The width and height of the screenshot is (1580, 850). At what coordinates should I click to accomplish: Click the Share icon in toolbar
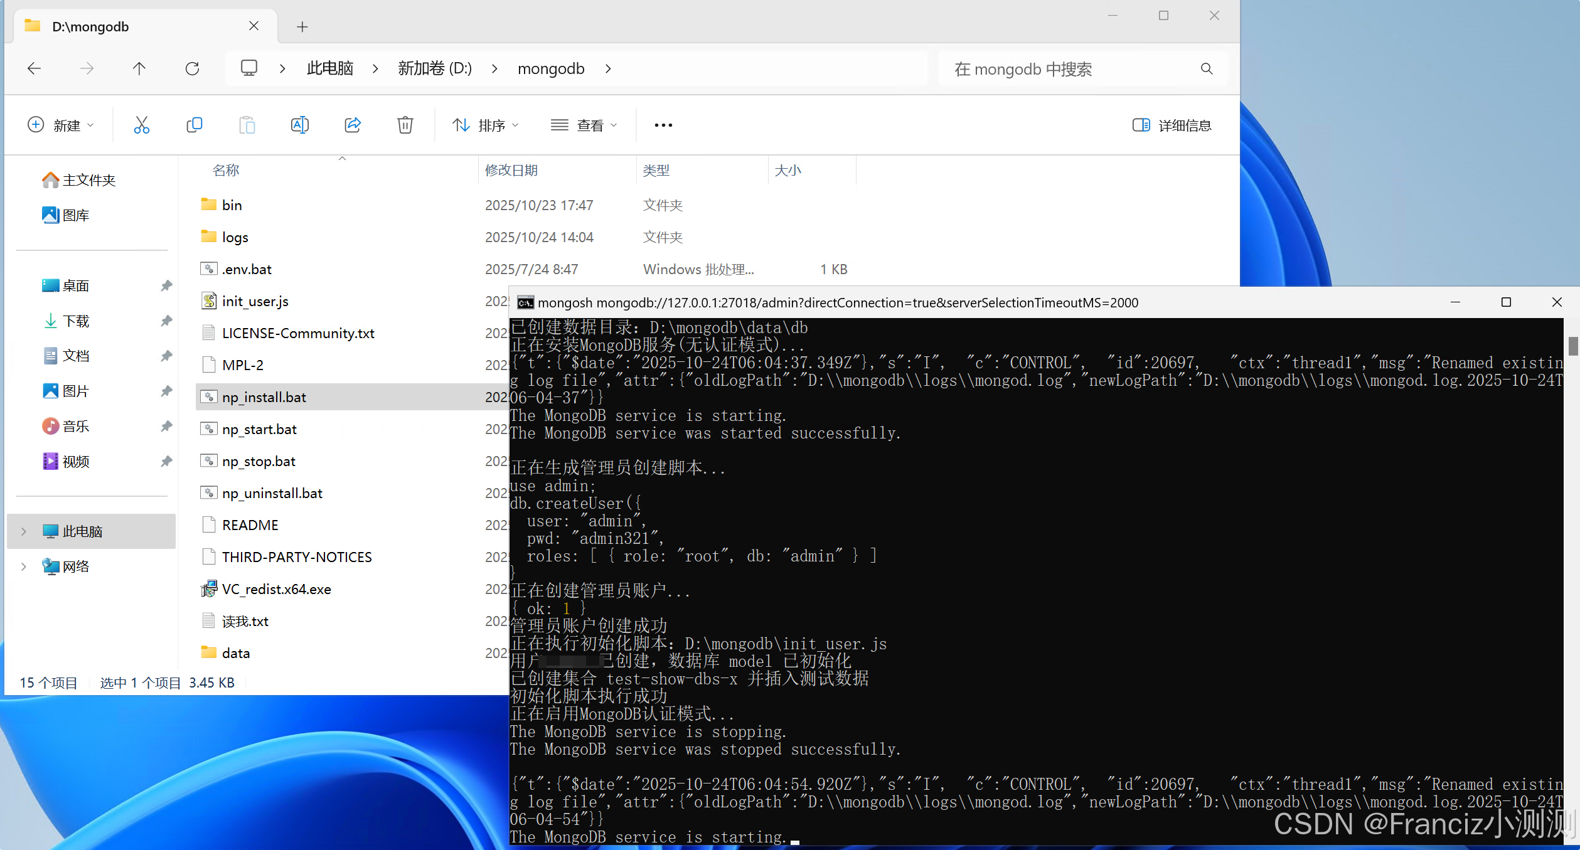[353, 125]
